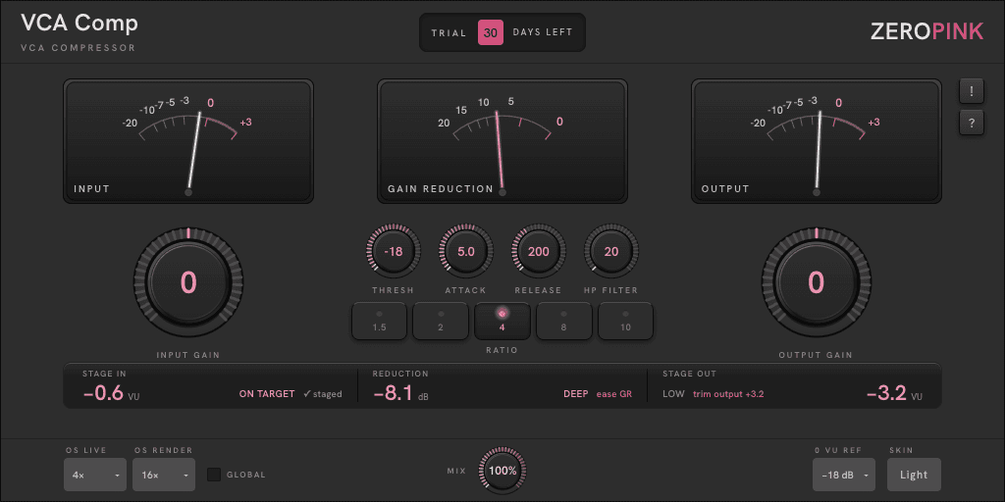Click the OUTPUT GAIN knob

click(816, 281)
